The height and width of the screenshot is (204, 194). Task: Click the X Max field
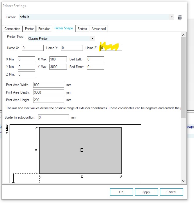(x=58, y=59)
